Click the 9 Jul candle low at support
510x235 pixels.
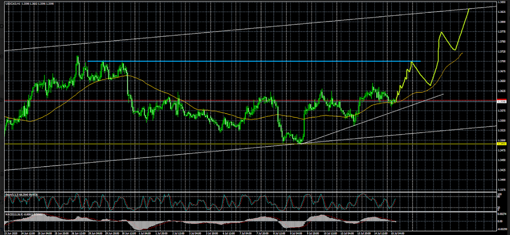(x=300, y=143)
